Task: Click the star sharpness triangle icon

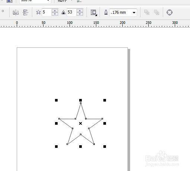Action: [x=63, y=12]
